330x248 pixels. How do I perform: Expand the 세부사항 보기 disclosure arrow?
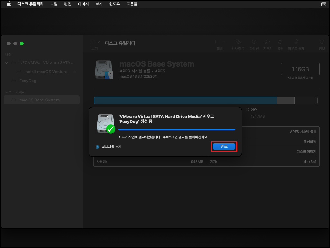[98, 147]
